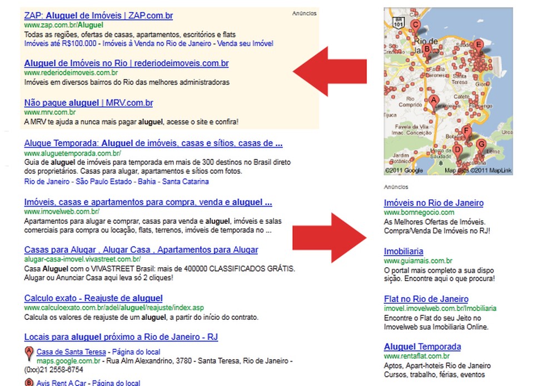547x386 pixels.
Task: Click the red B pin beside Avis Rent A Car
Action: (29, 382)
